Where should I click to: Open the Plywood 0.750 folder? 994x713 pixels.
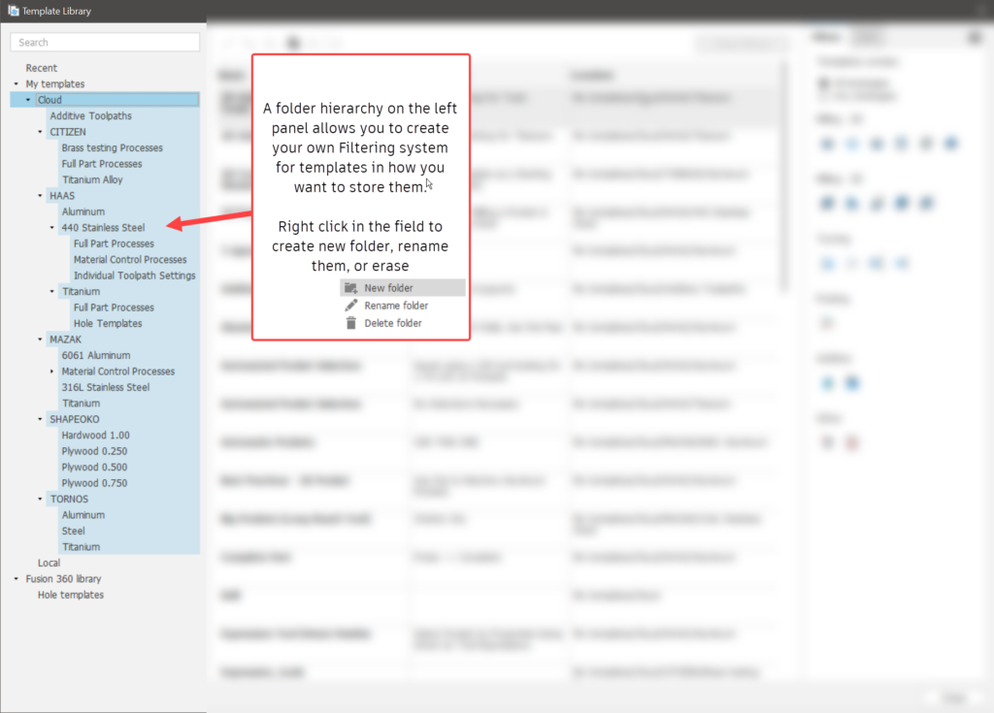pyautogui.click(x=94, y=483)
